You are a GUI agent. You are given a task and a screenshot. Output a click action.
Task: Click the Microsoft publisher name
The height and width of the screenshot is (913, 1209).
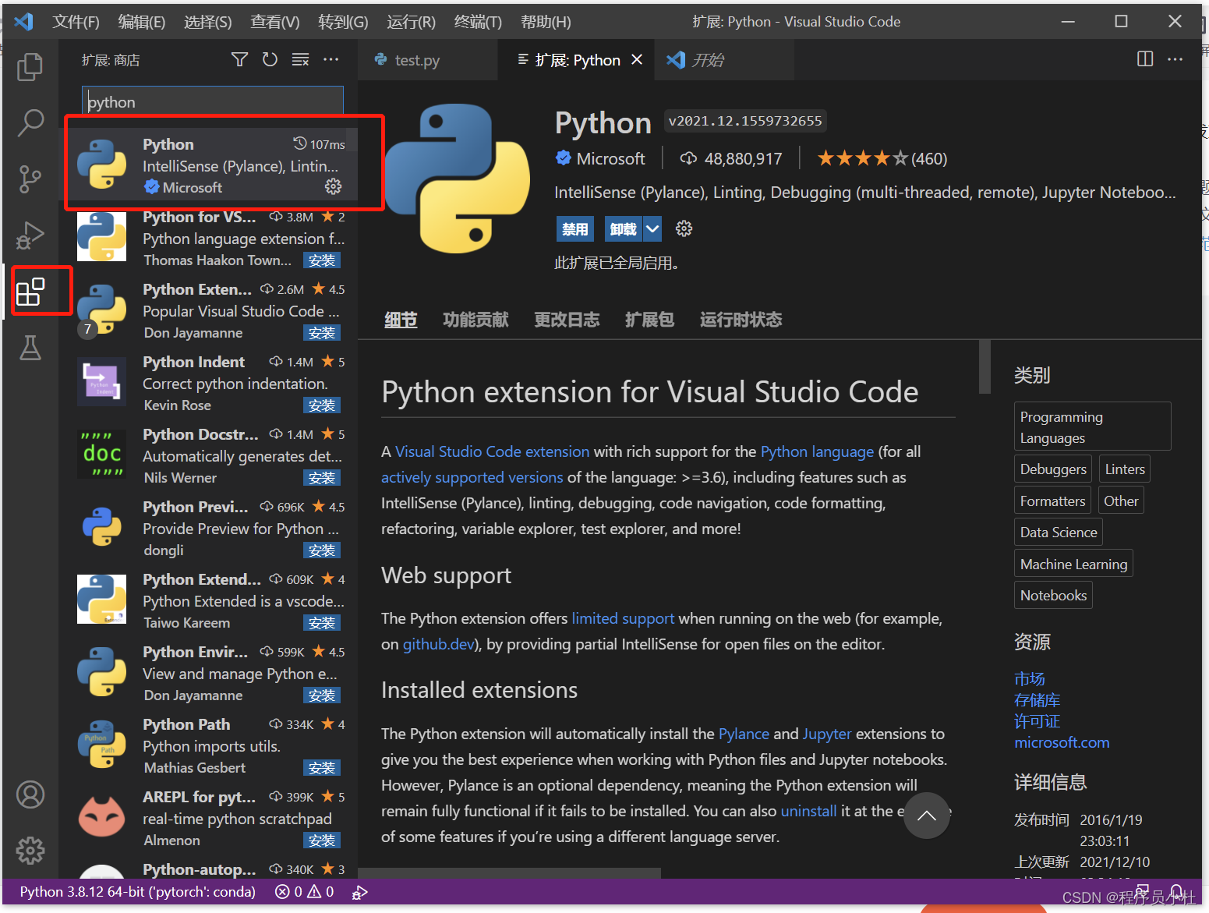[x=610, y=158]
